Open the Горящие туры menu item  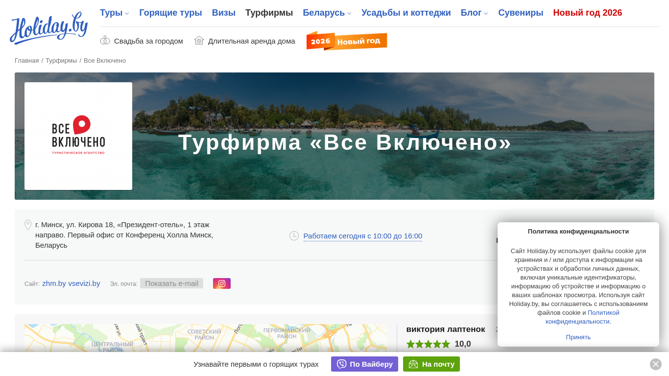coord(170,13)
